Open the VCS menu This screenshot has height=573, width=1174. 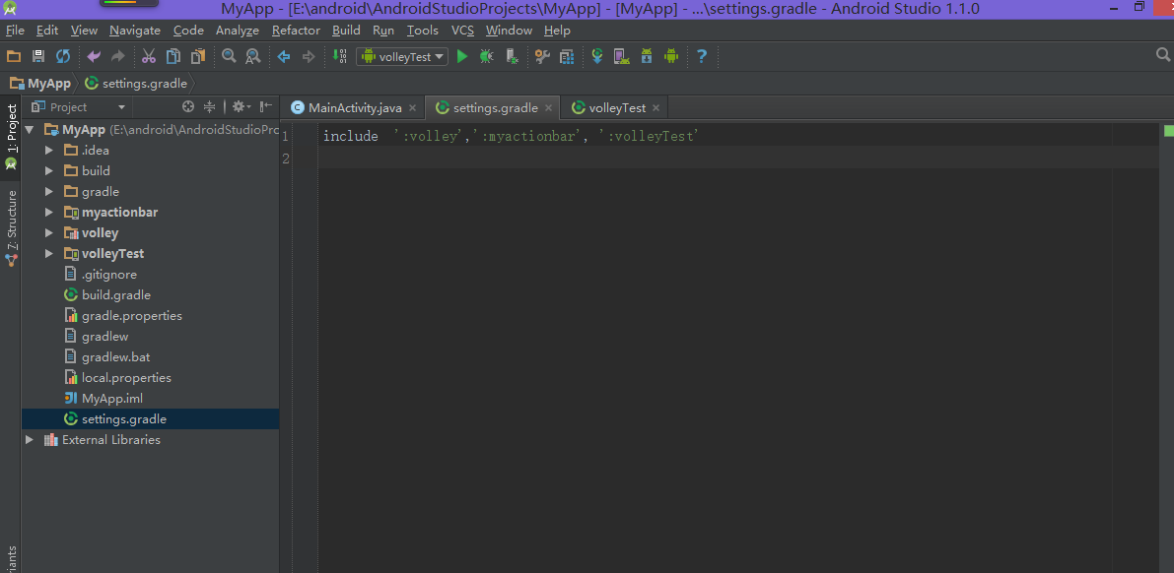pos(462,30)
